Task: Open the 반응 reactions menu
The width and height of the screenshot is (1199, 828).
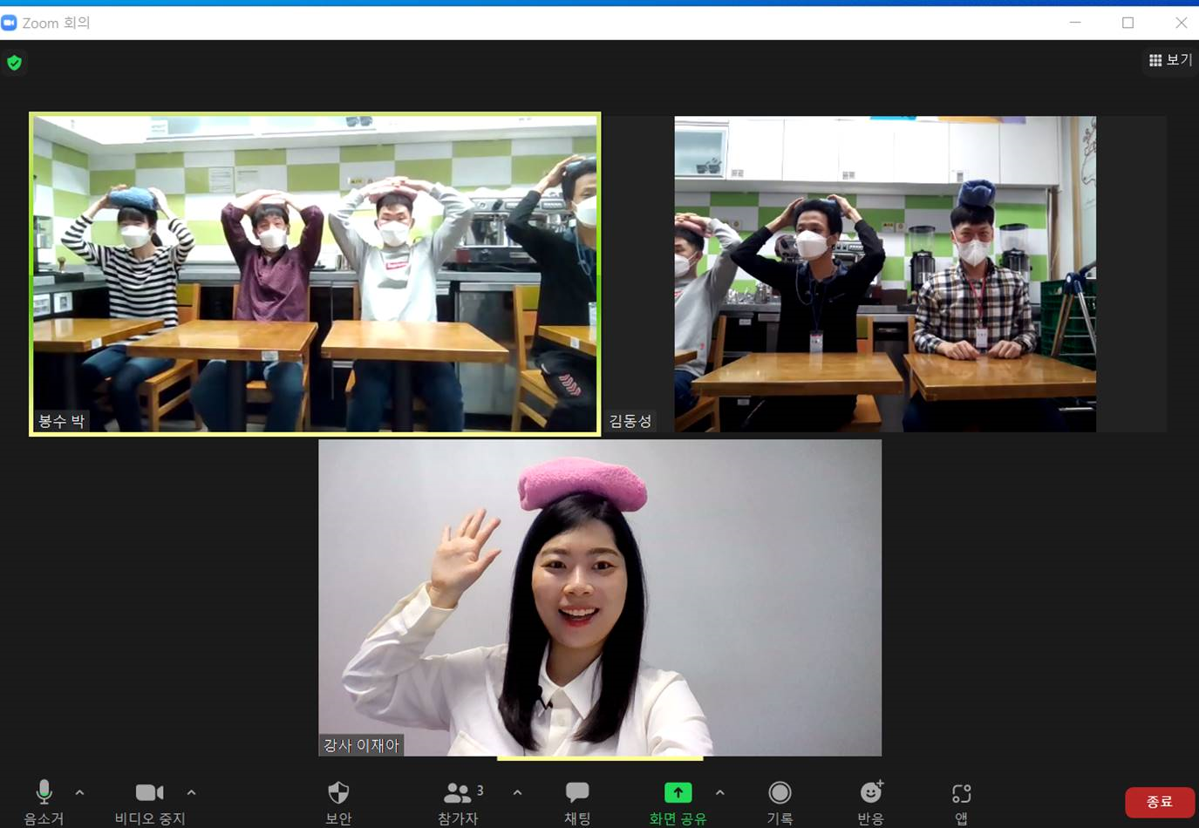Action: coord(870,802)
